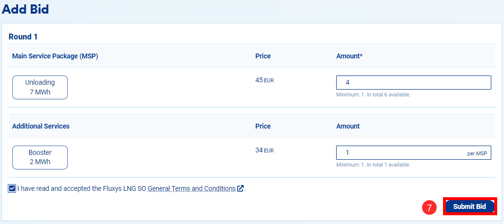Click the external link icon after Conditions
The height and width of the screenshot is (224, 504).
240,188
